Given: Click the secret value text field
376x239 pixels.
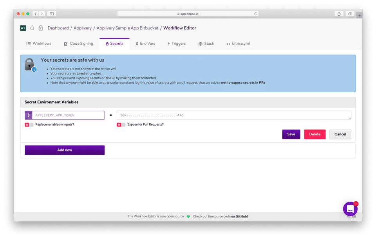Looking at the screenshot, I should [234, 115].
